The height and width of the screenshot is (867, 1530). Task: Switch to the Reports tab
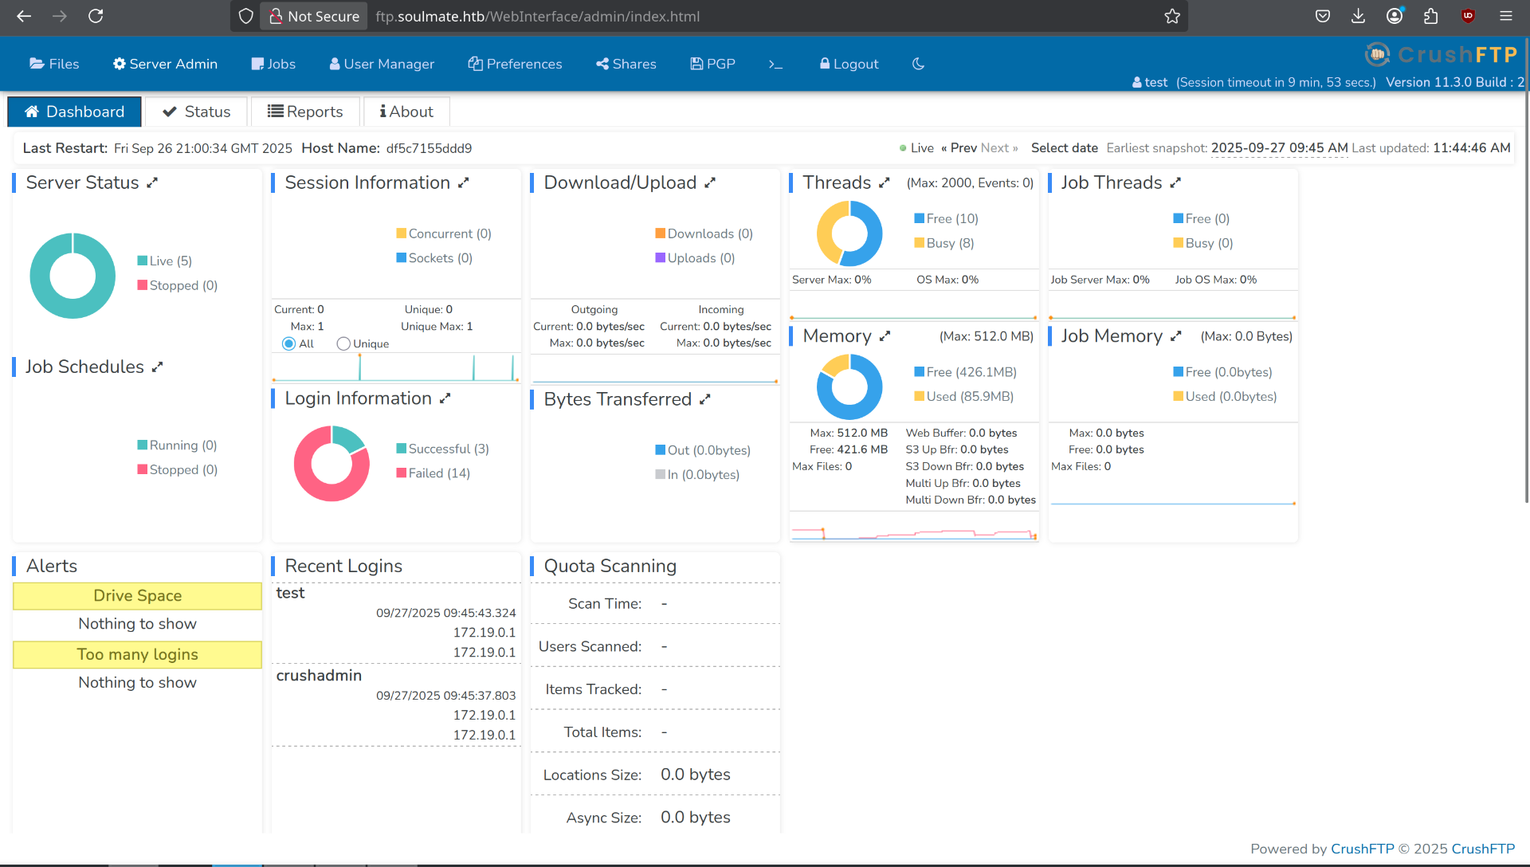point(305,112)
